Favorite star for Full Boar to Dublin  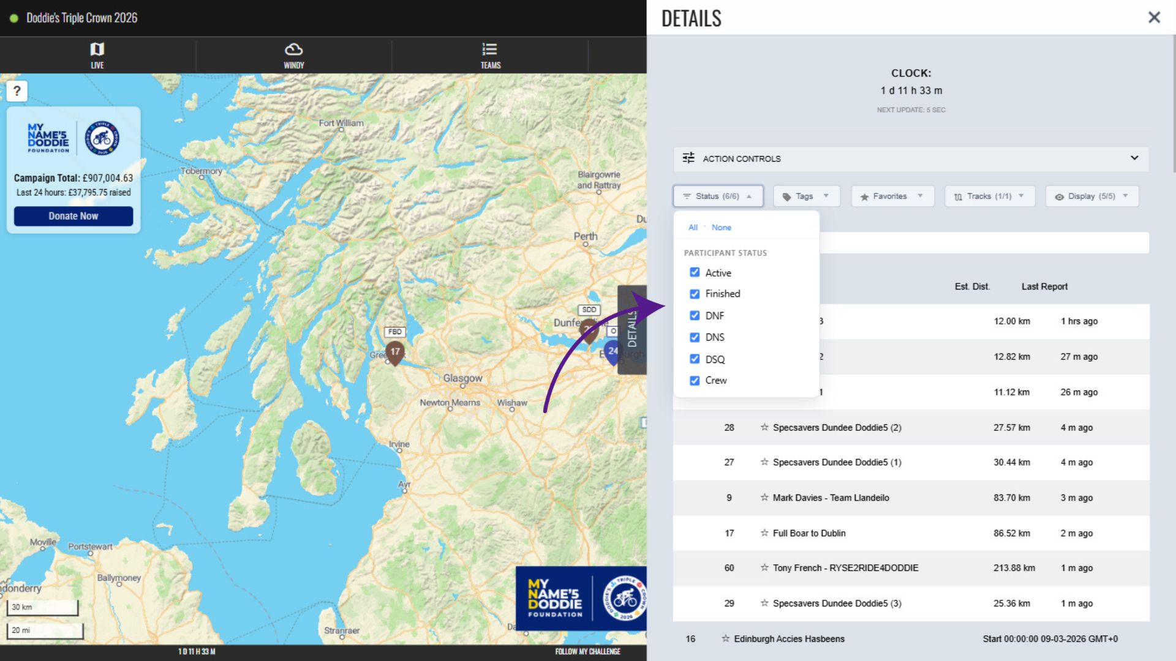coord(764,533)
